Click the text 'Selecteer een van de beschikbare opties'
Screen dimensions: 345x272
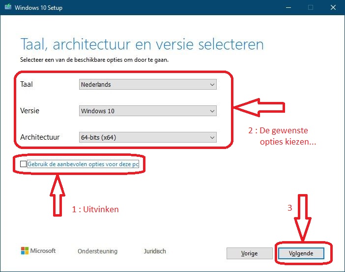(x=71, y=60)
